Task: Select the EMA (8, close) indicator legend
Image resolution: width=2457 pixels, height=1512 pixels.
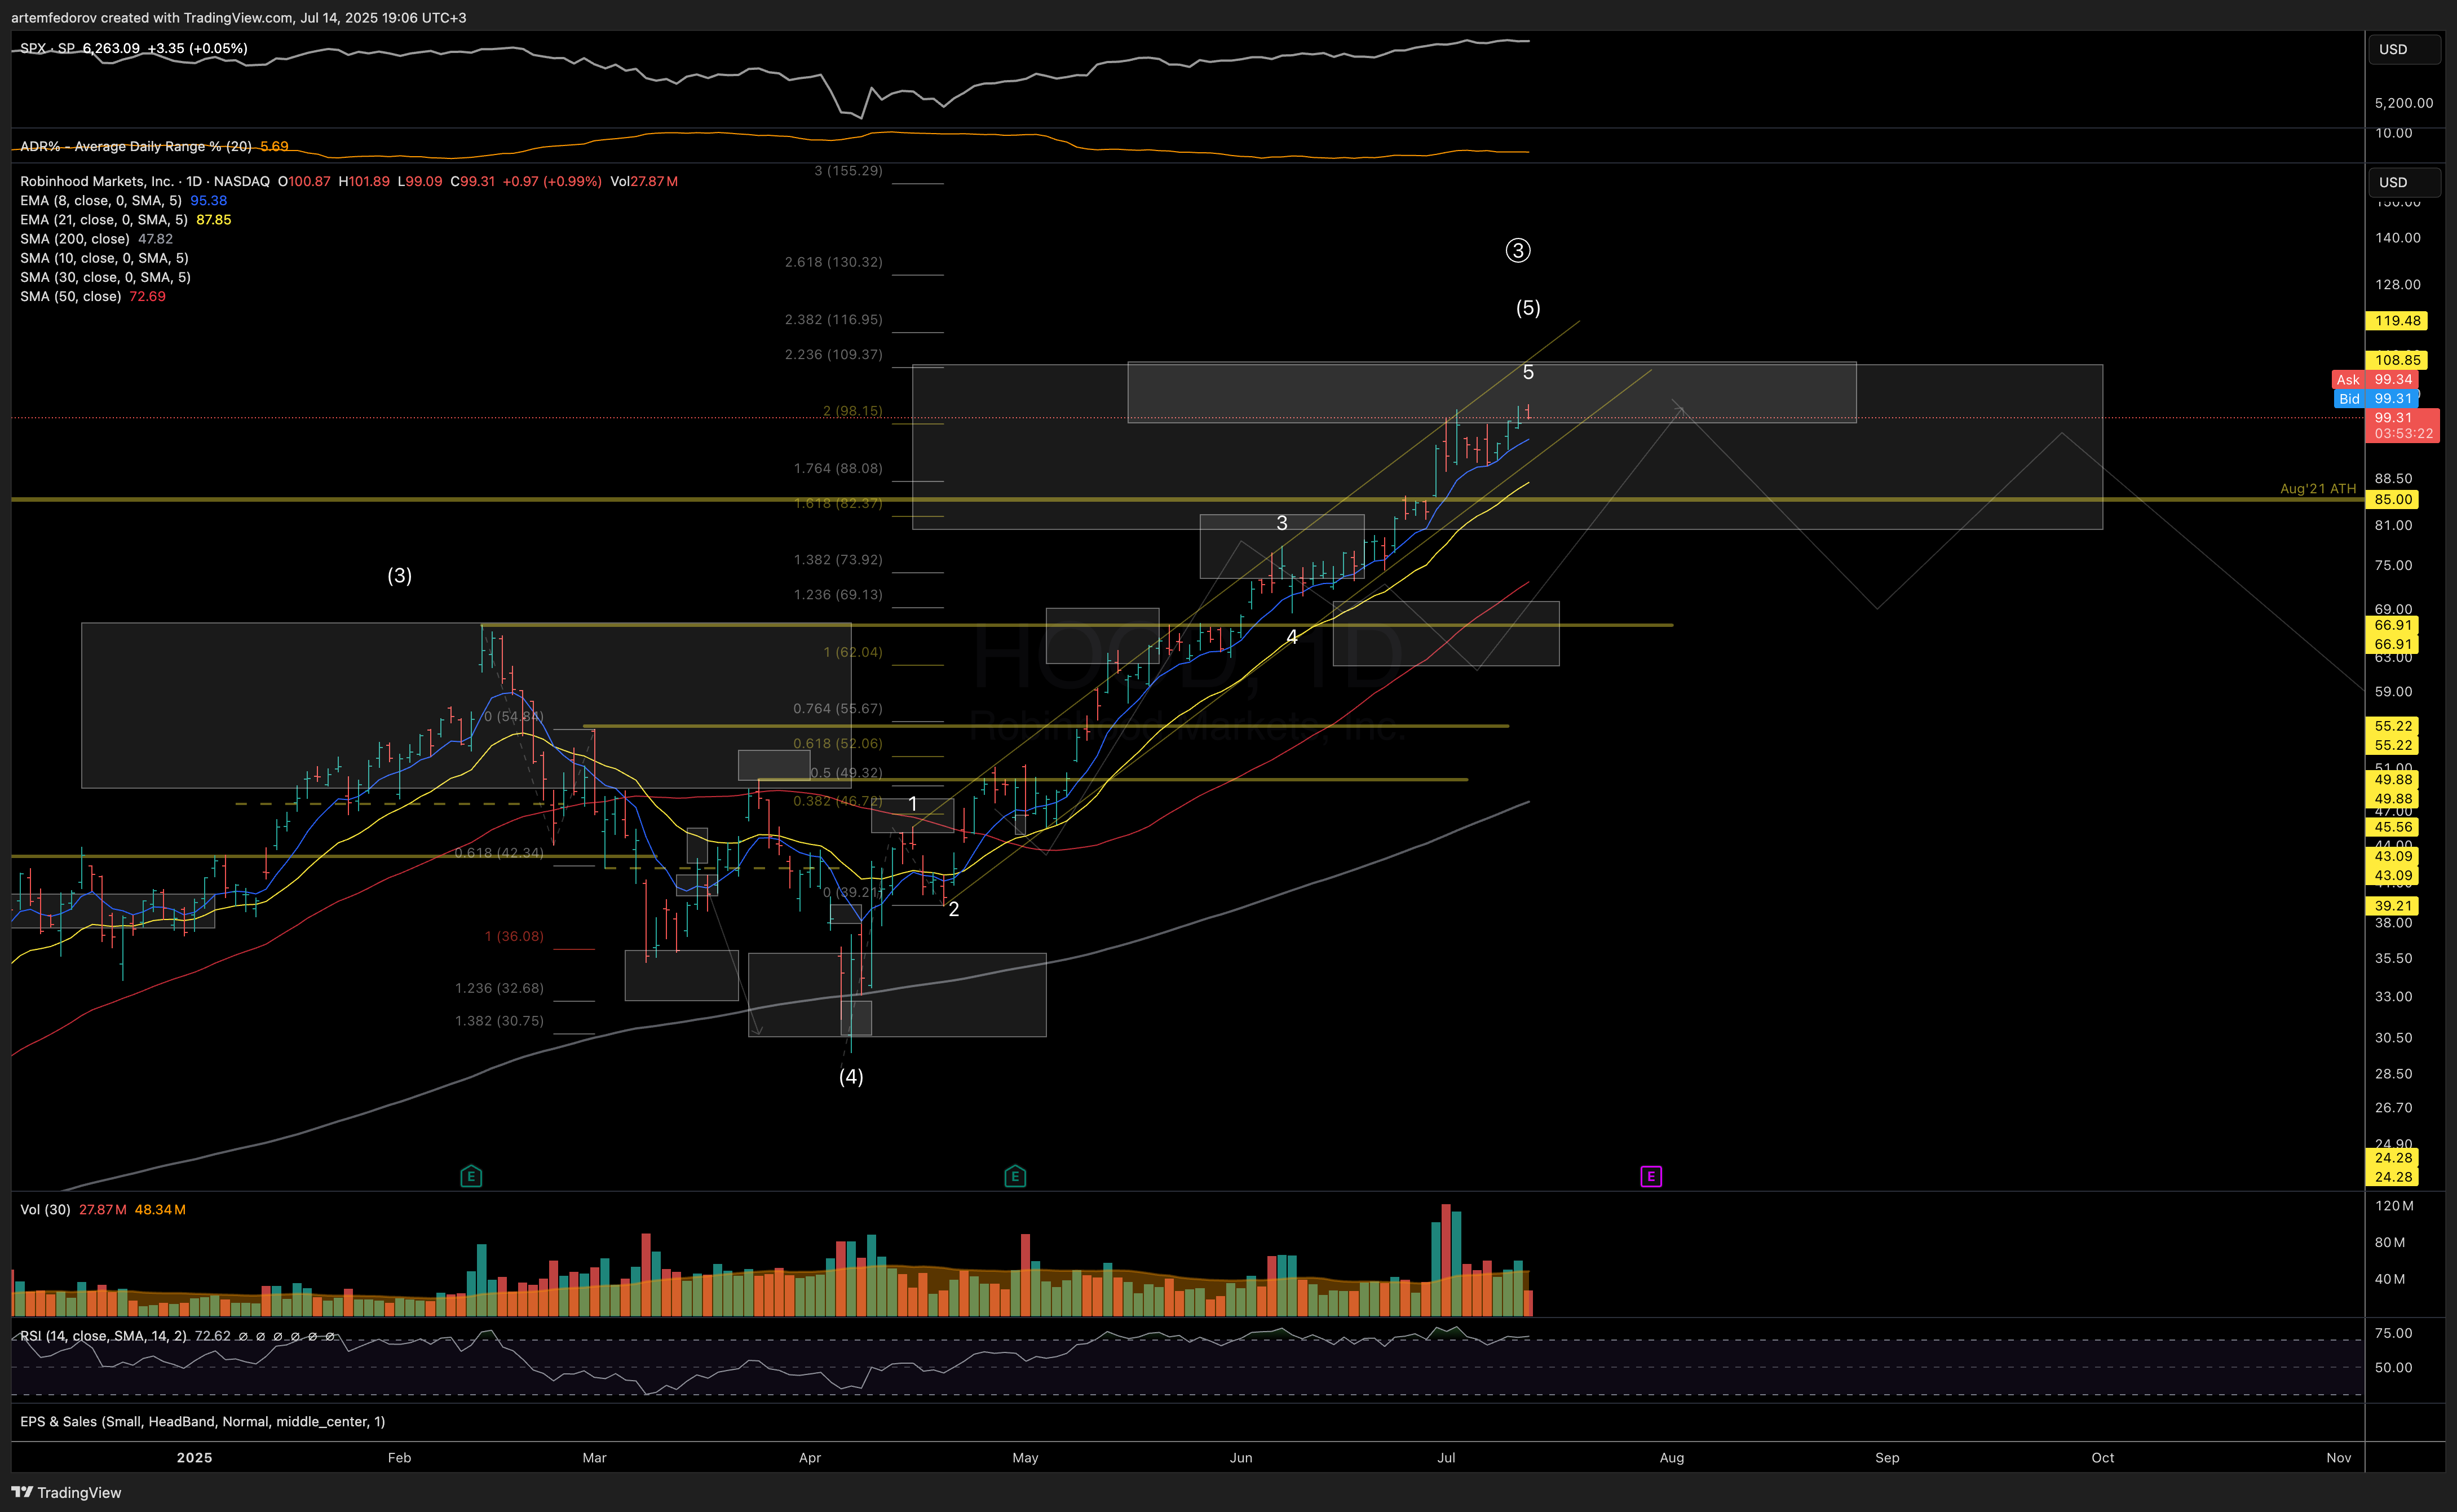Action: (101, 200)
